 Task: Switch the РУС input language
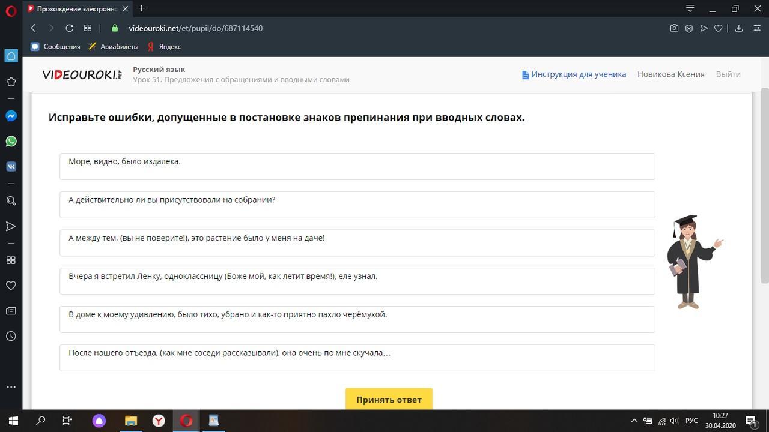(691, 421)
